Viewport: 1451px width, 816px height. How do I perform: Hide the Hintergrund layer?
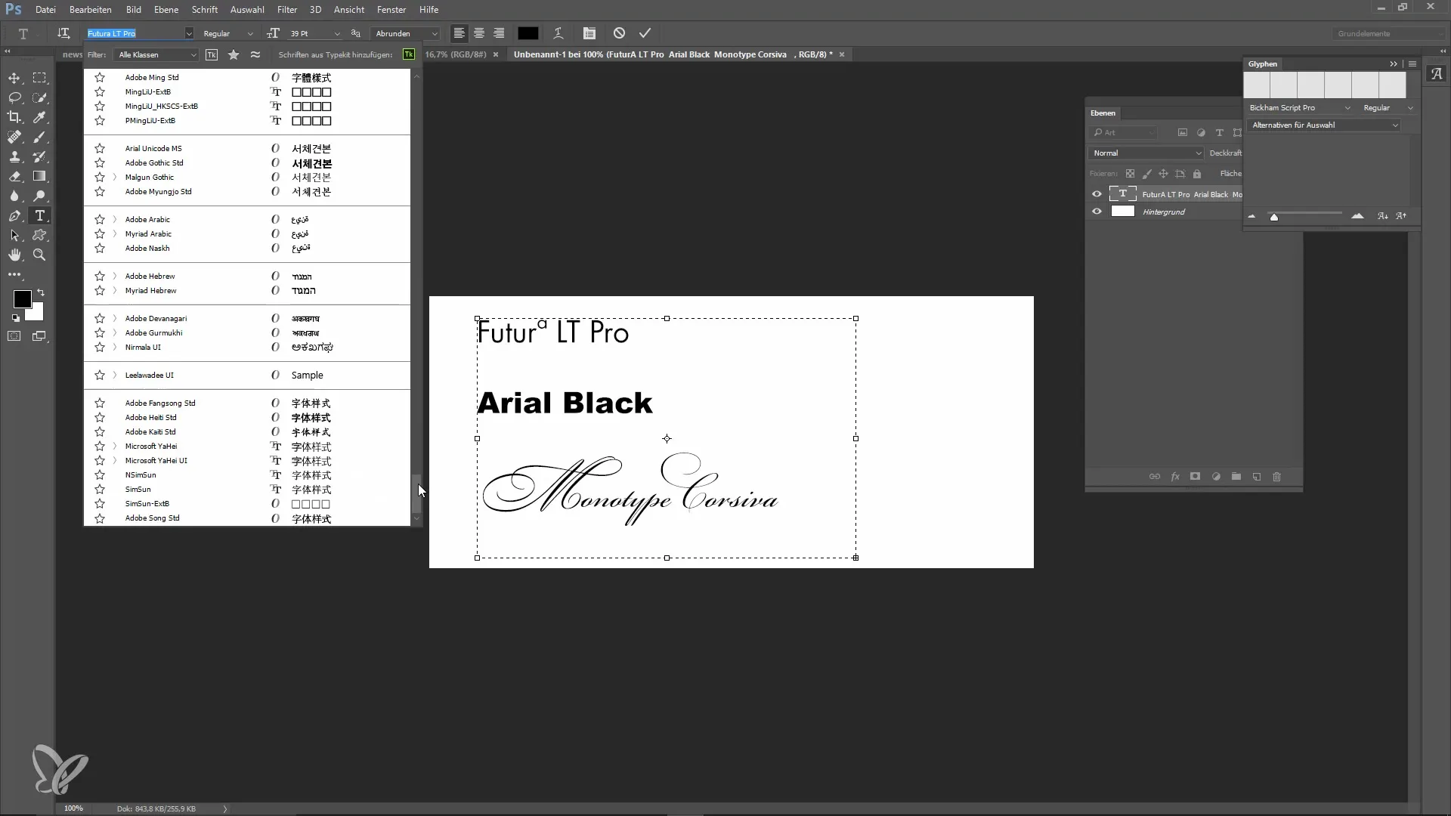tap(1097, 212)
